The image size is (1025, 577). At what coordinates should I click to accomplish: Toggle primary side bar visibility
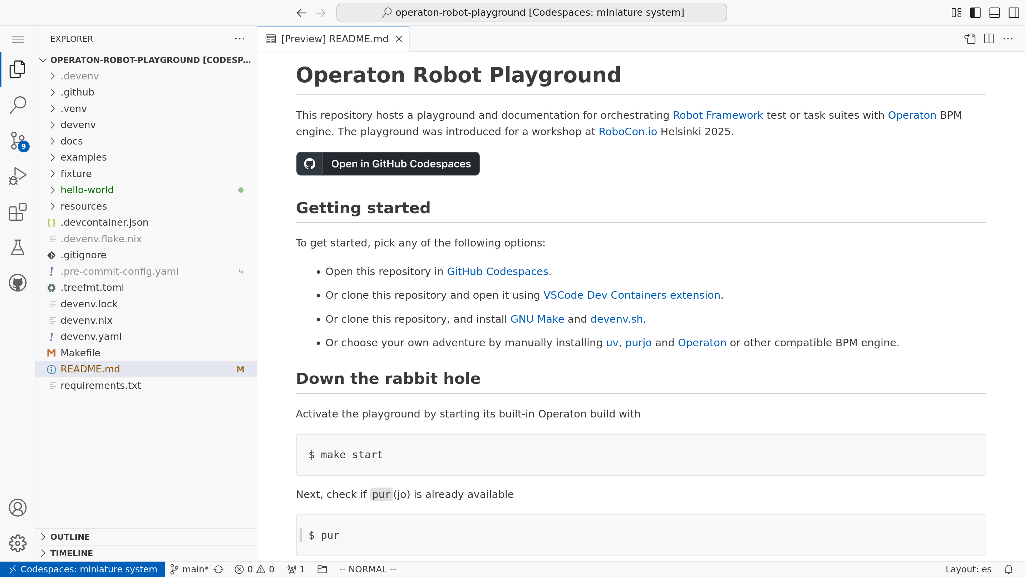click(976, 13)
